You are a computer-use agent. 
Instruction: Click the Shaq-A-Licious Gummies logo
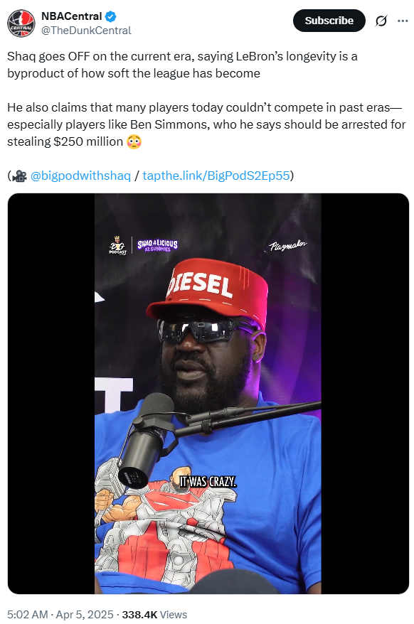157,245
